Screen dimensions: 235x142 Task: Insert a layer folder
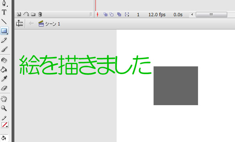tap(33, 14)
